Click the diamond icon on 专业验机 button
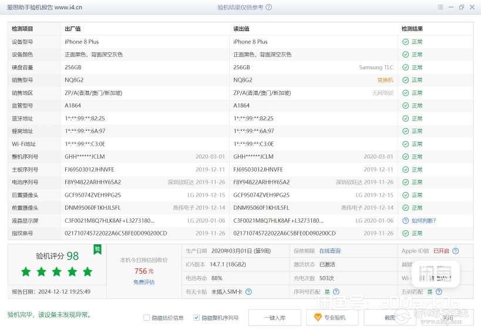Image resolution: width=481 pixels, height=333 pixels. 318,317
